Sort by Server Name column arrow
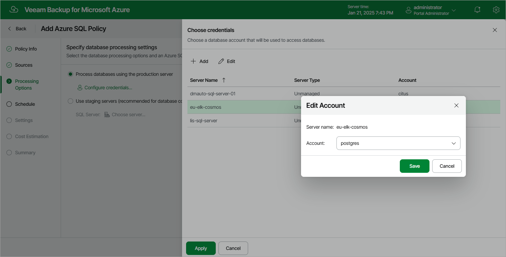The width and height of the screenshot is (506, 257). coord(224,80)
